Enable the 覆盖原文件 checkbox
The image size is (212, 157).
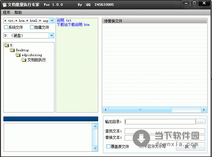point(108,146)
